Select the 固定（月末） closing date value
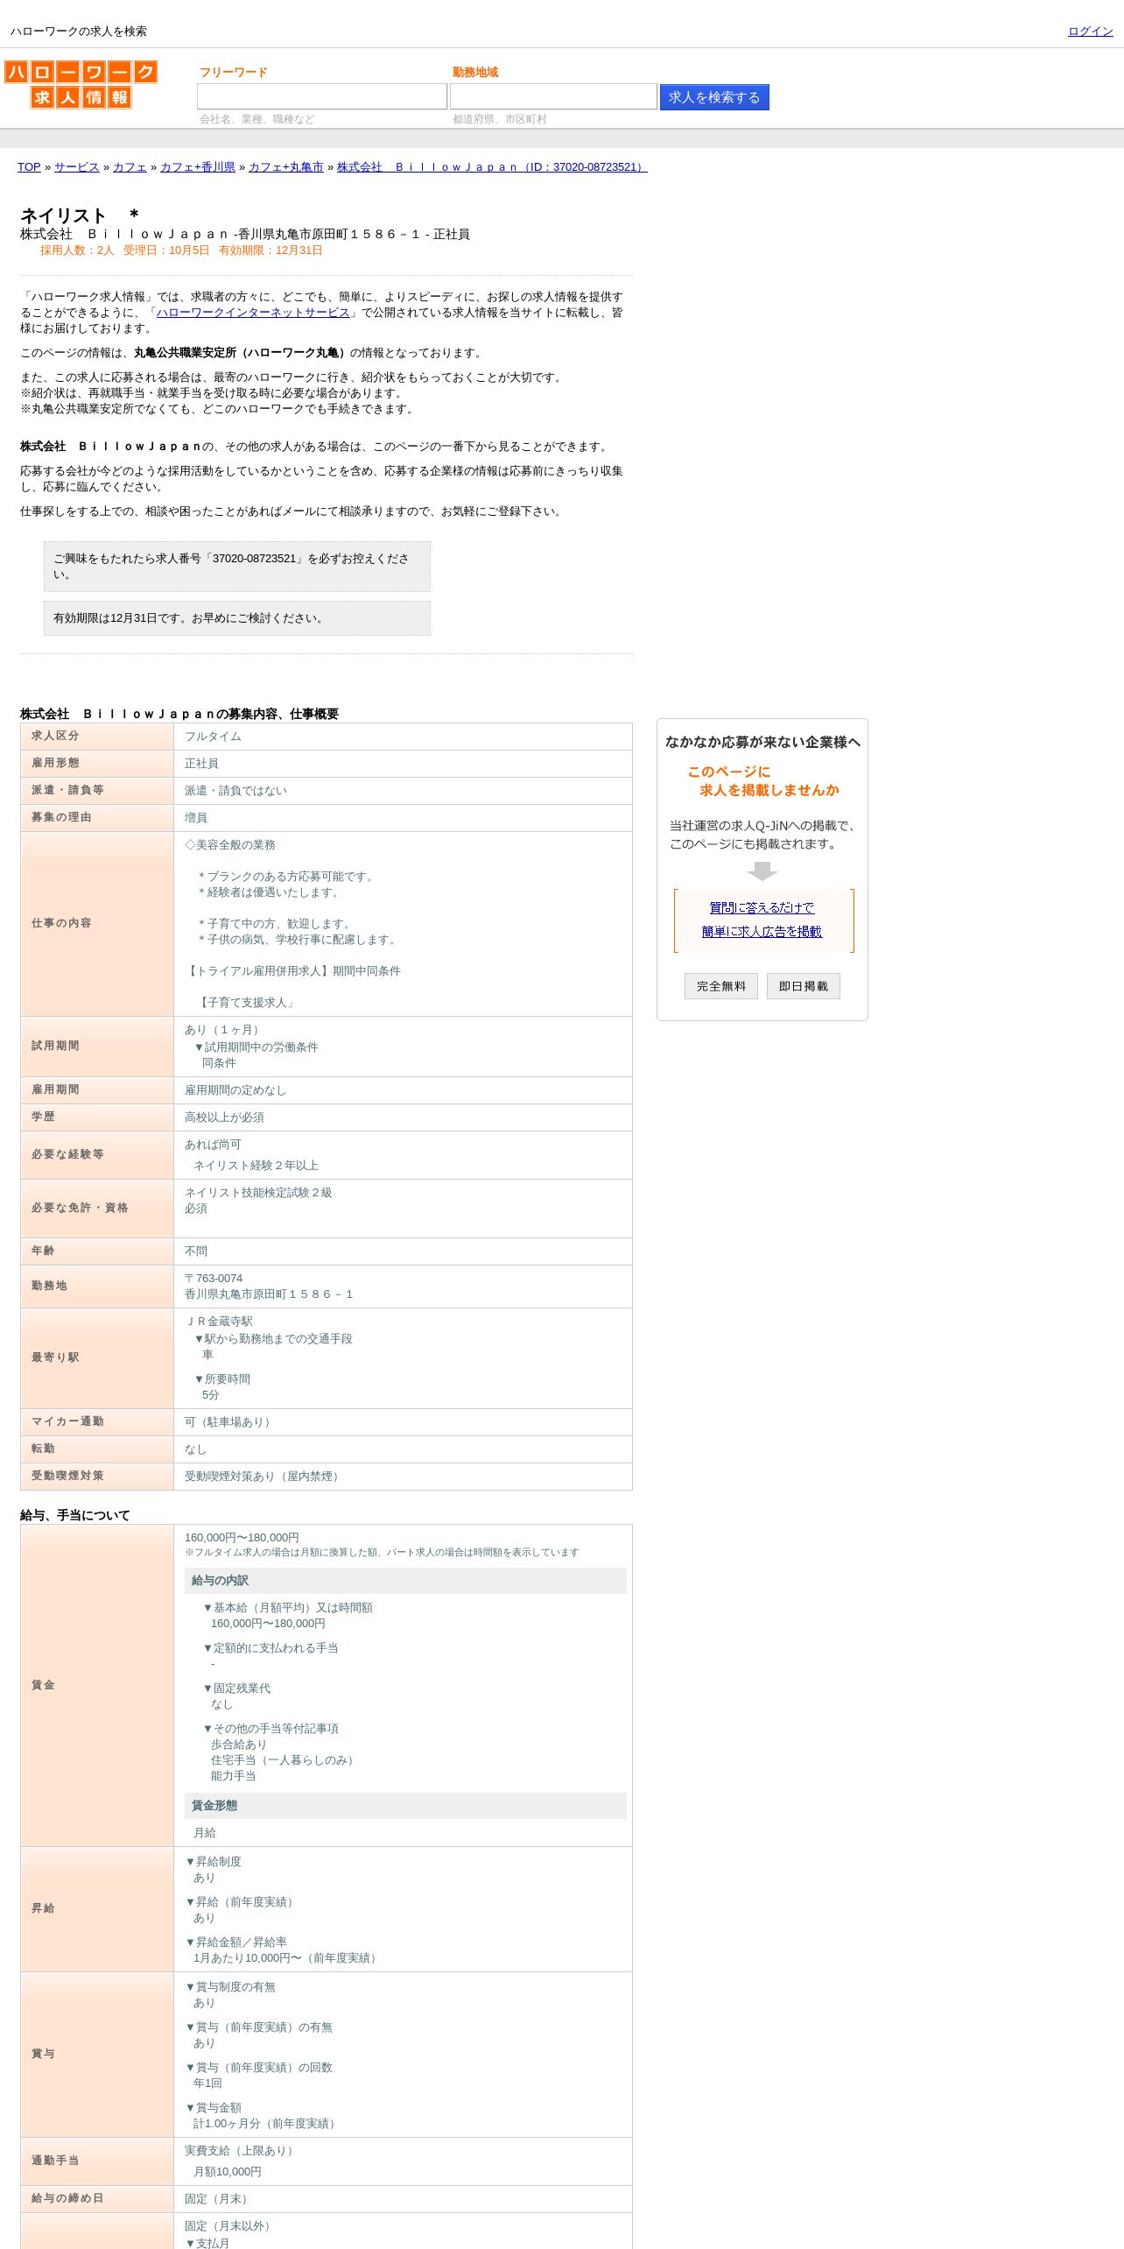1124x2249 pixels. 219,2199
